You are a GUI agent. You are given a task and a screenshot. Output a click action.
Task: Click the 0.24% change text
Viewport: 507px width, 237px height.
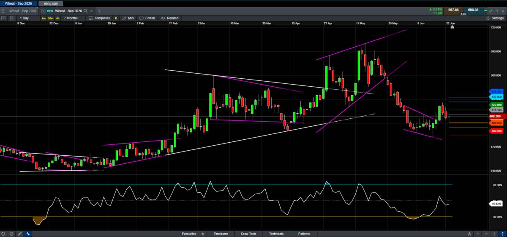pos(437,9)
